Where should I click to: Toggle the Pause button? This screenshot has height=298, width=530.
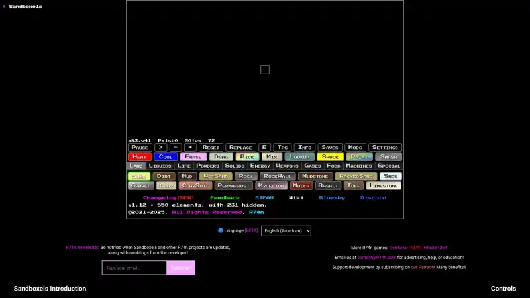(x=140, y=148)
